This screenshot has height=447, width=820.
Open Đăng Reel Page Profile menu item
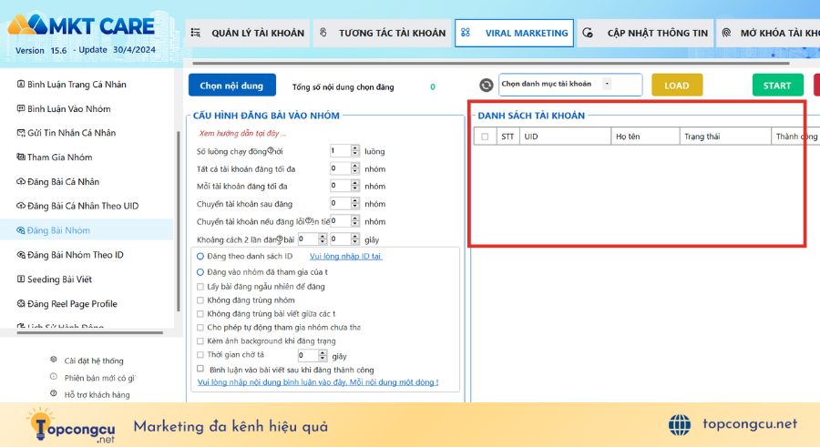72,304
